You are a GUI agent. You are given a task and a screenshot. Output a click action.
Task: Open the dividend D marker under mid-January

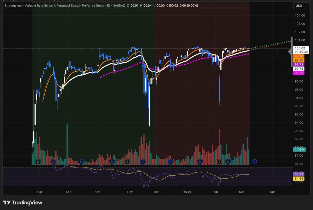tap(200, 162)
